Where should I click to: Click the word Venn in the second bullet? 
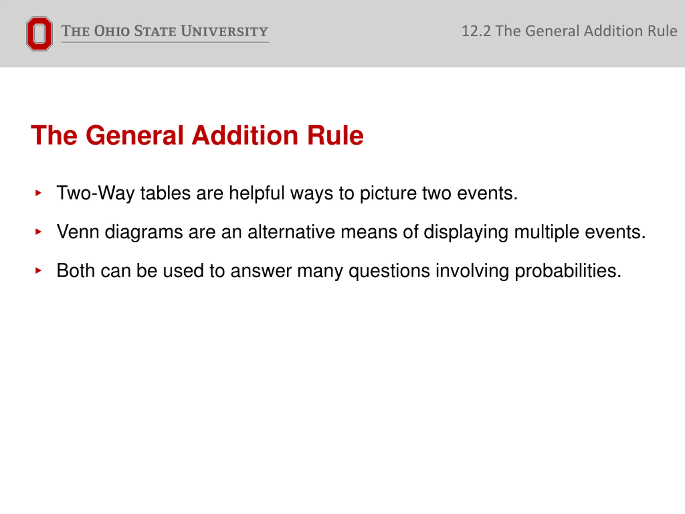click(x=78, y=232)
